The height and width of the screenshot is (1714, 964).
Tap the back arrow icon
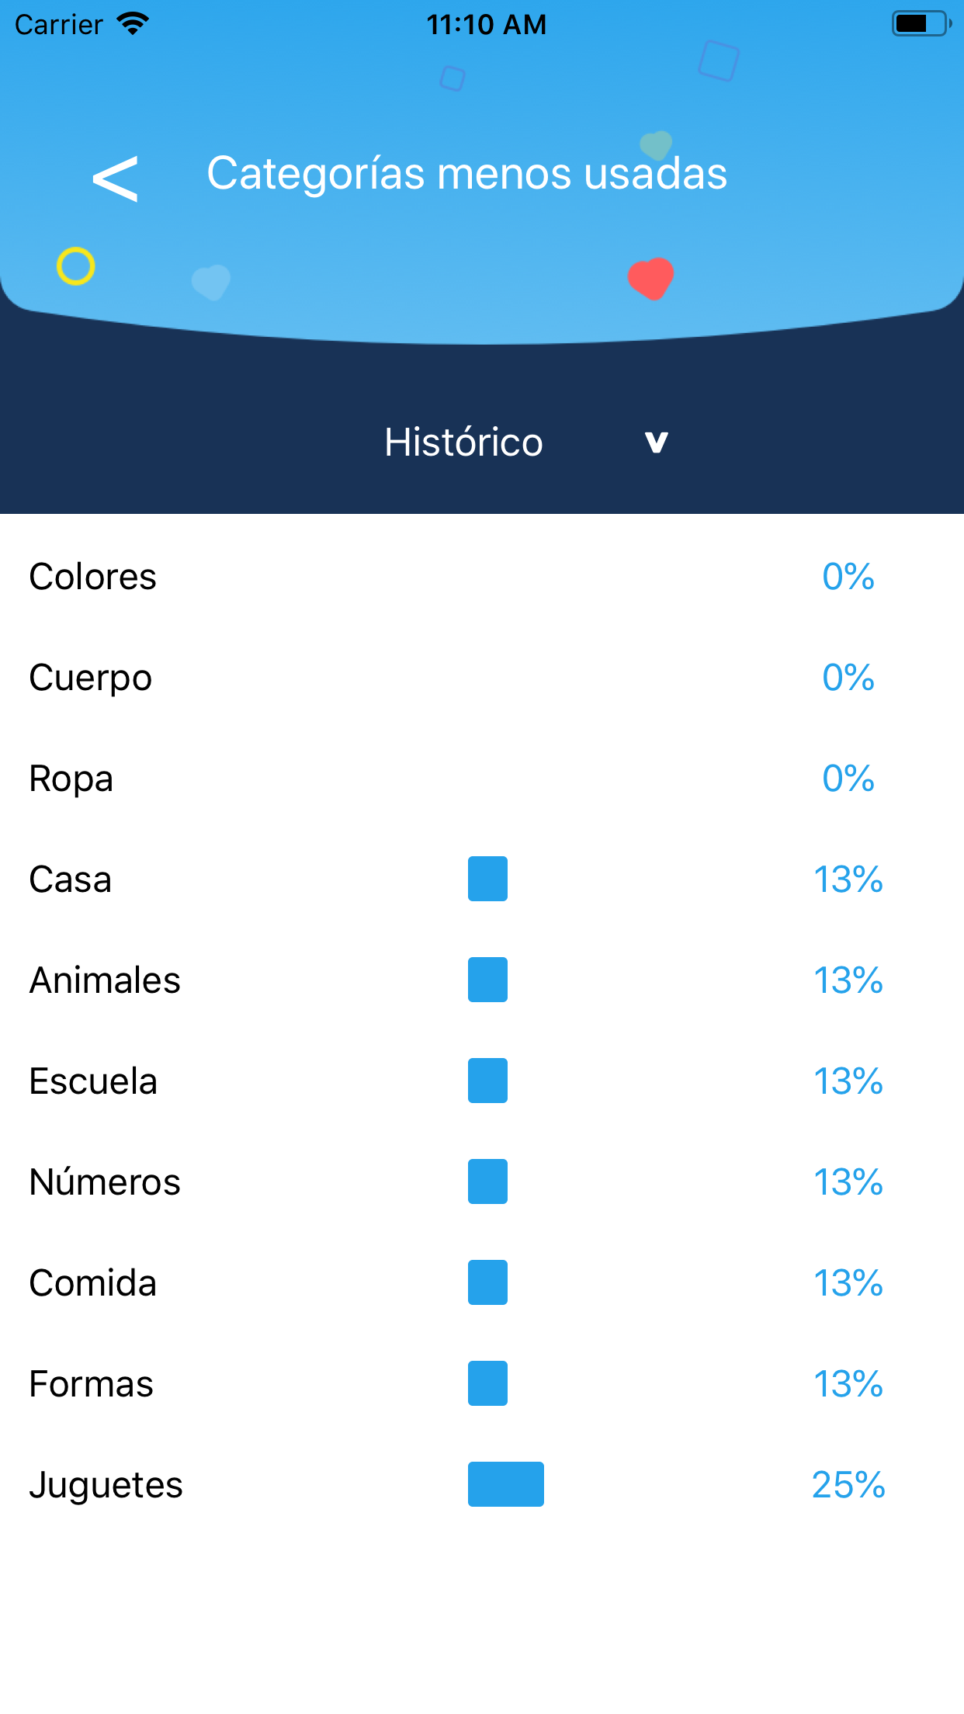115,178
